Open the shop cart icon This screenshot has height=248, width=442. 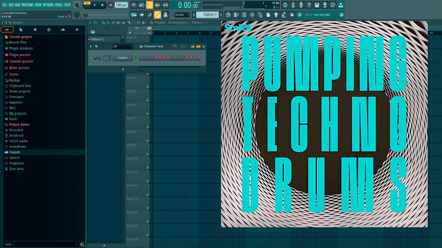(300, 15)
